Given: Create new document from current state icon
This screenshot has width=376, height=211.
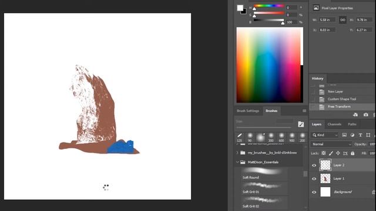Looking at the screenshot, I should (355, 115).
